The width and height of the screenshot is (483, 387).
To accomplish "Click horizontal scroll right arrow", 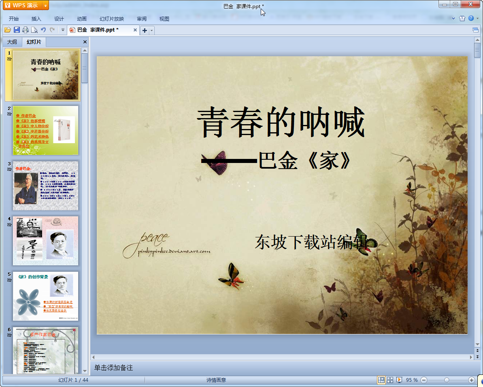I will (471, 357).
